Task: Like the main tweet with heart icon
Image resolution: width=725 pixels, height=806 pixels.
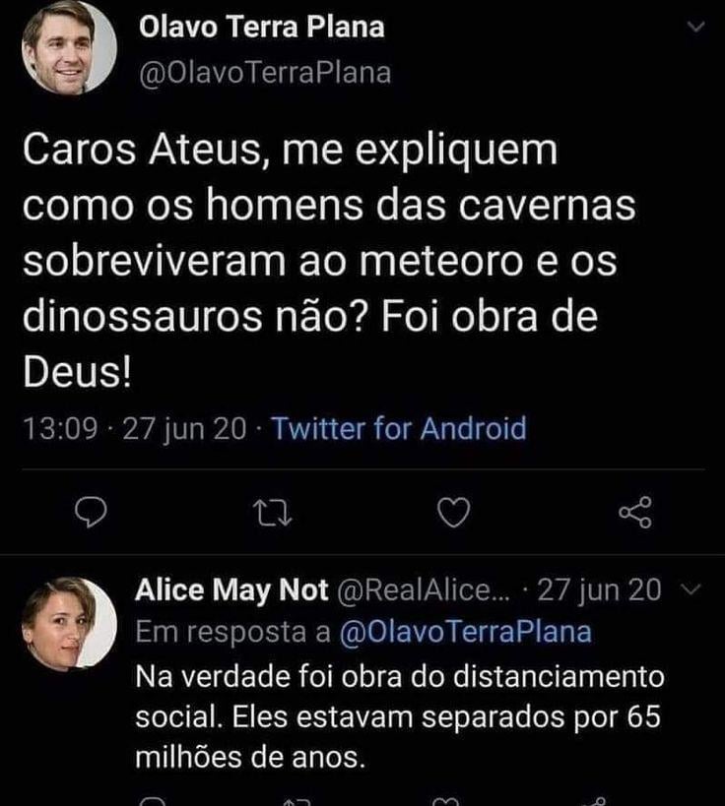Action: coord(453,512)
